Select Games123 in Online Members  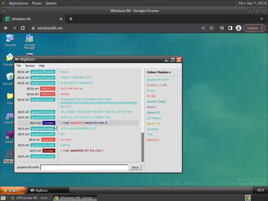tap(153, 113)
